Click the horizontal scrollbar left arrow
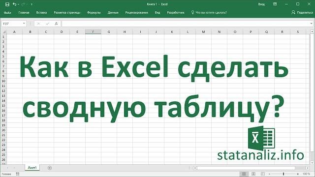This screenshot has height=177, width=315. [195, 168]
